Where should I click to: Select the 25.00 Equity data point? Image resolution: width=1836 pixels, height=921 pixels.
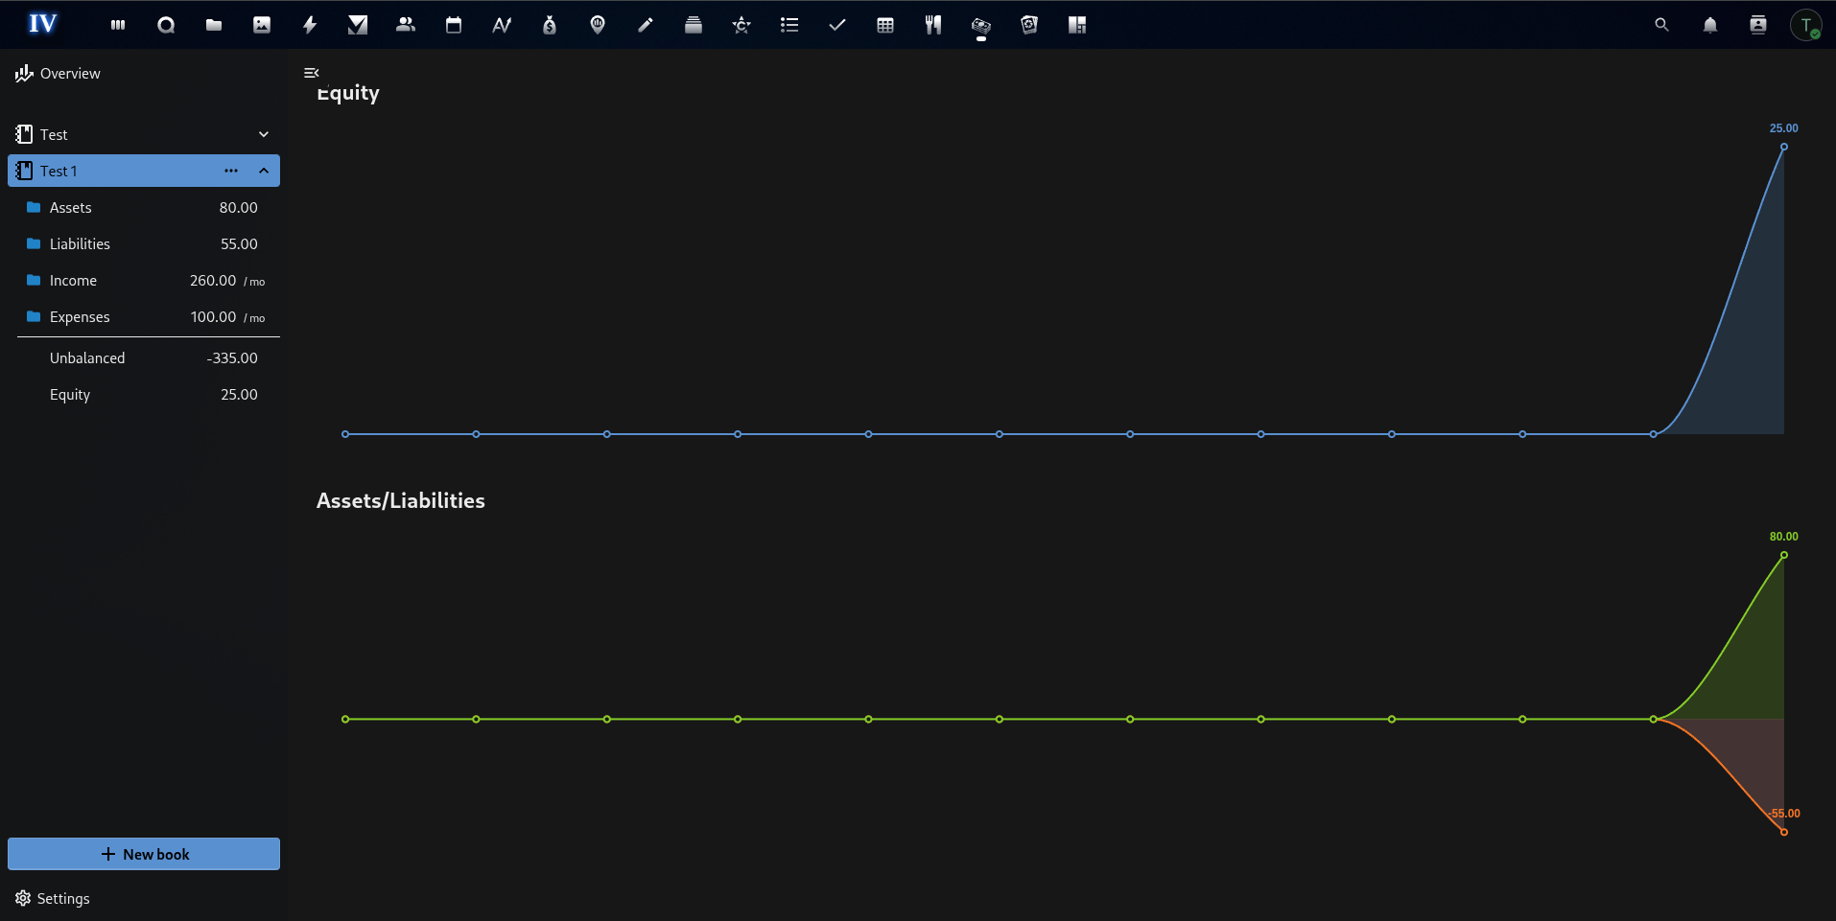1784,147
